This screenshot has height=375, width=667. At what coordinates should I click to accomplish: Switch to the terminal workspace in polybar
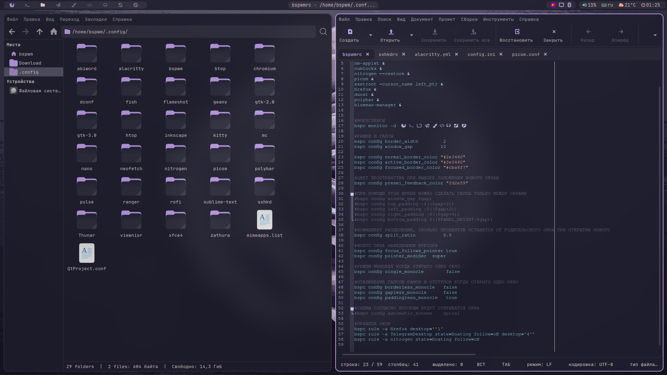(27, 5)
